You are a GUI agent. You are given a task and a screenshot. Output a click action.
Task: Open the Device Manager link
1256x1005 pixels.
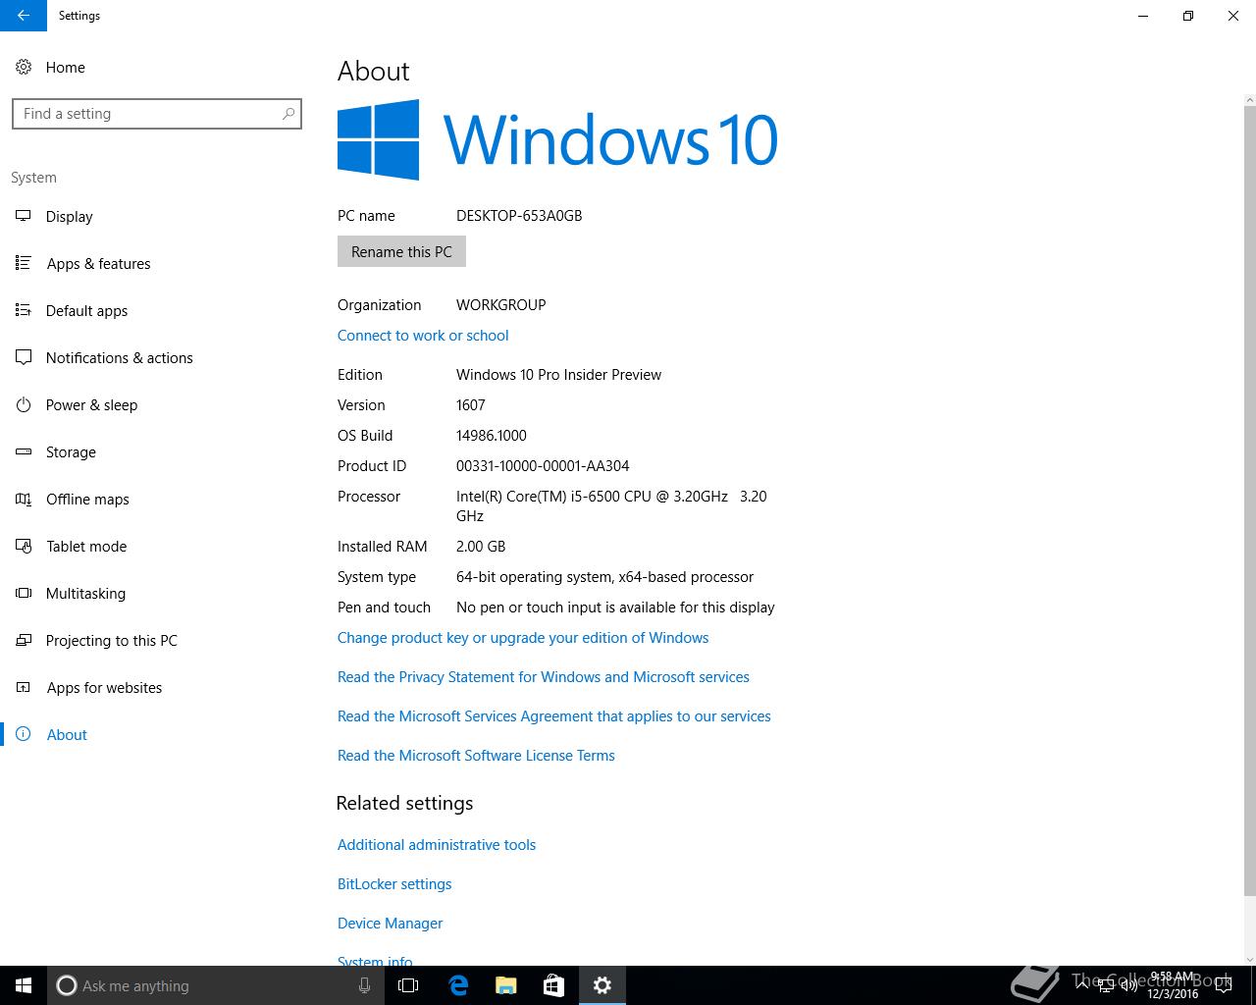click(390, 923)
